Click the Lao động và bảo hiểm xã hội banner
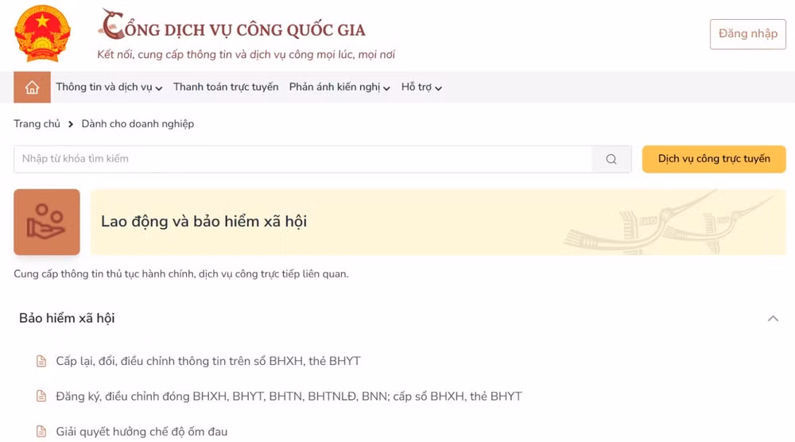The image size is (795, 442). (x=438, y=222)
